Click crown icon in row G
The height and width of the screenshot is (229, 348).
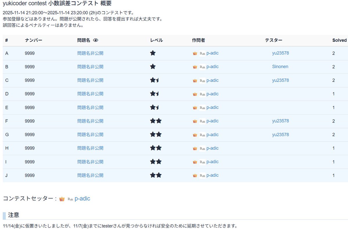click(195, 135)
